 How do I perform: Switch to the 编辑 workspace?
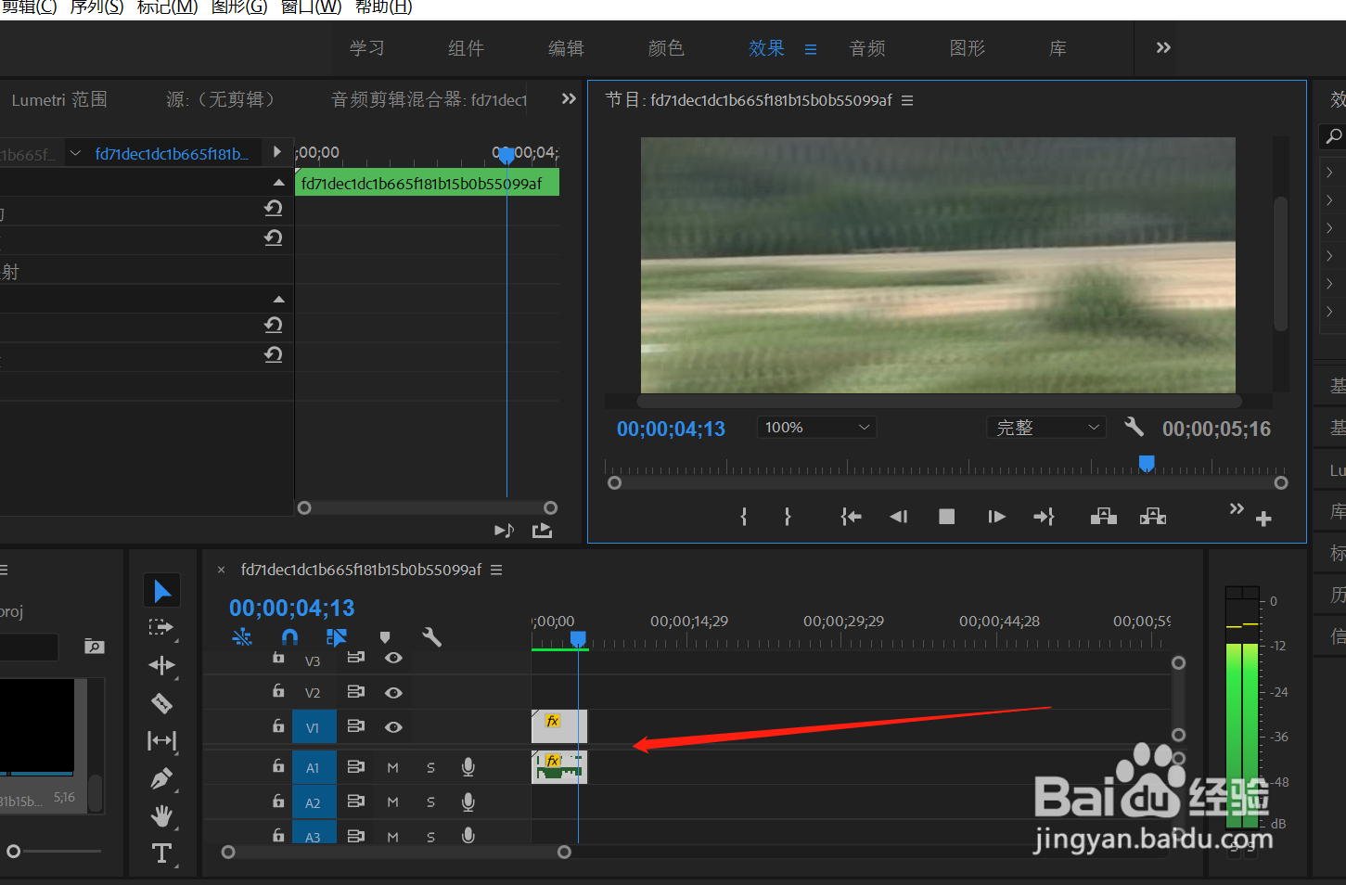coord(566,48)
